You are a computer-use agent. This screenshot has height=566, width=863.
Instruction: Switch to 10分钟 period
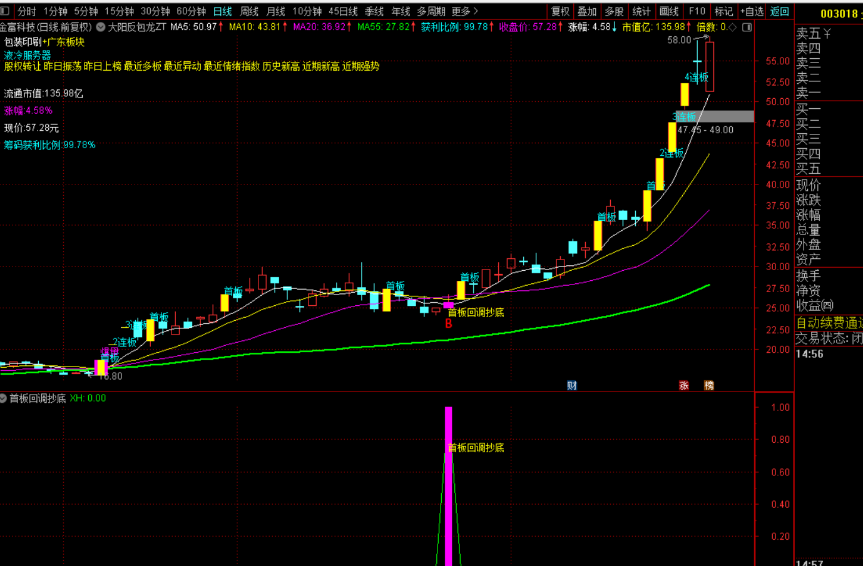tap(307, 11)
